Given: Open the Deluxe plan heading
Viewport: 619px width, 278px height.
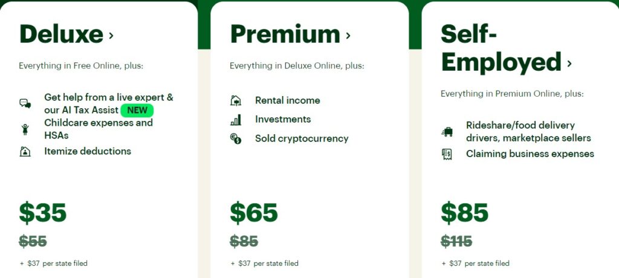Looking at the screenshot, I should [61, 34].
